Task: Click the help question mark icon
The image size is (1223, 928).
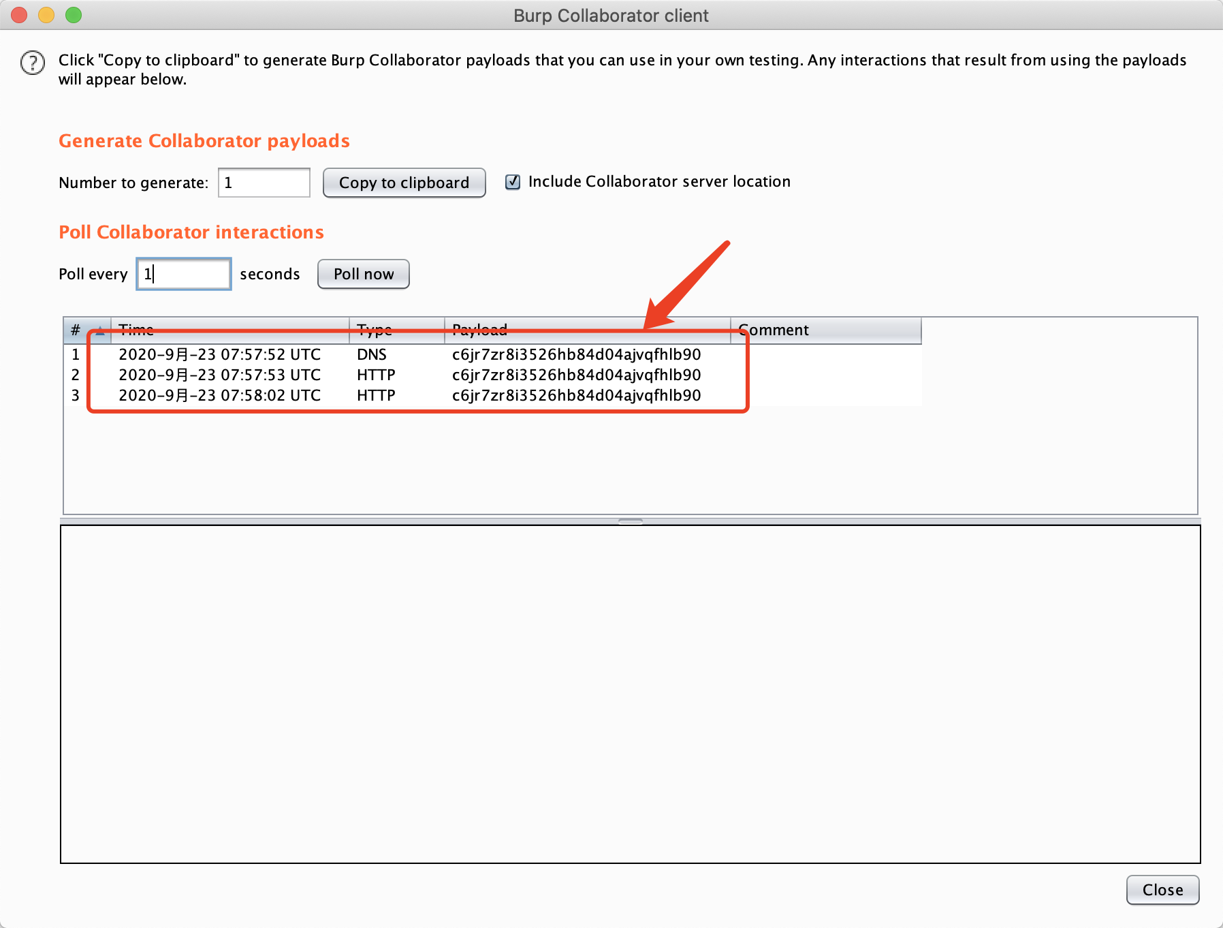Action: click(x=32, y=63)
